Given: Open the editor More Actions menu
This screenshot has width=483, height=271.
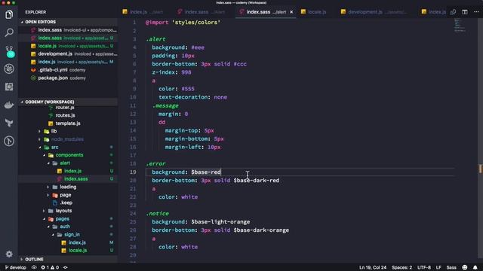Looking at the screenshot, I should pos(476,12).
